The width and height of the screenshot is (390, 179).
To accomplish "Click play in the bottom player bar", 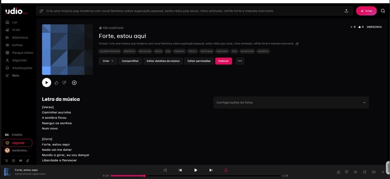I will pyautogui.click(x=196, y=170).
